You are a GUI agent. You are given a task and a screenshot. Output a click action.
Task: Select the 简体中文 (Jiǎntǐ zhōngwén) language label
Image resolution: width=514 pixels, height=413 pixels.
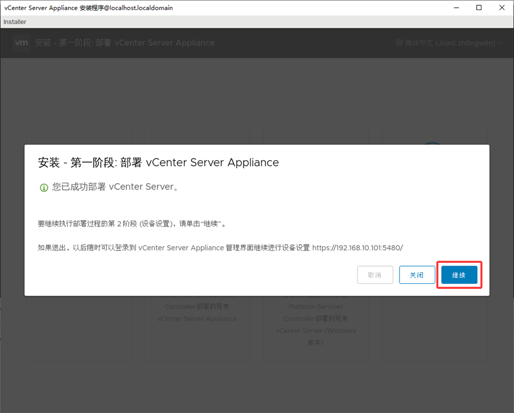(x=450, y=43)
